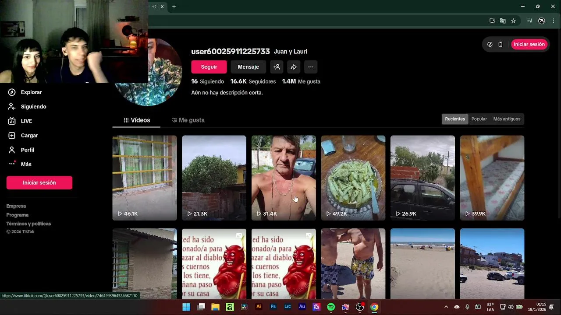Viewport: 561px width, 315px height.
Task: Launch Adobe Illustrator from taskbar
Action: pyautogui.click(x=259, y=307)
